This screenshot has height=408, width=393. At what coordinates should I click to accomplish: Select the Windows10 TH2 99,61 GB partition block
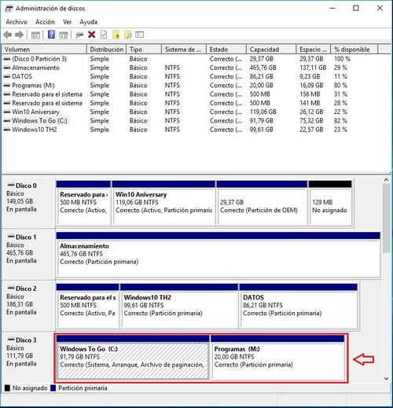click(179, 306)
